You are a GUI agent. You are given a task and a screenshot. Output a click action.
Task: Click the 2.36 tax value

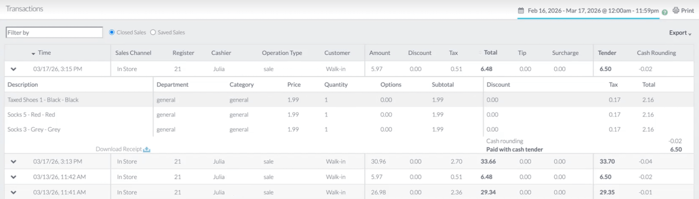(x=456, y=193)
